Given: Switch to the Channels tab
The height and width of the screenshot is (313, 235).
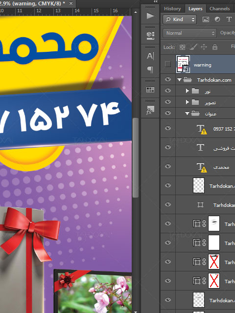Looking at the screenshot, I should (x=220, y=9).
